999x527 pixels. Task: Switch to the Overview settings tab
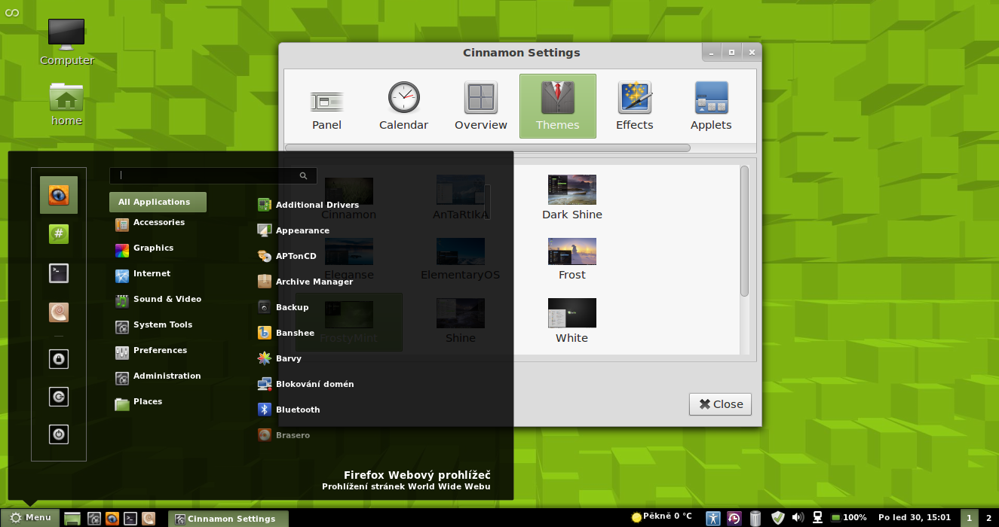[481, 106]
